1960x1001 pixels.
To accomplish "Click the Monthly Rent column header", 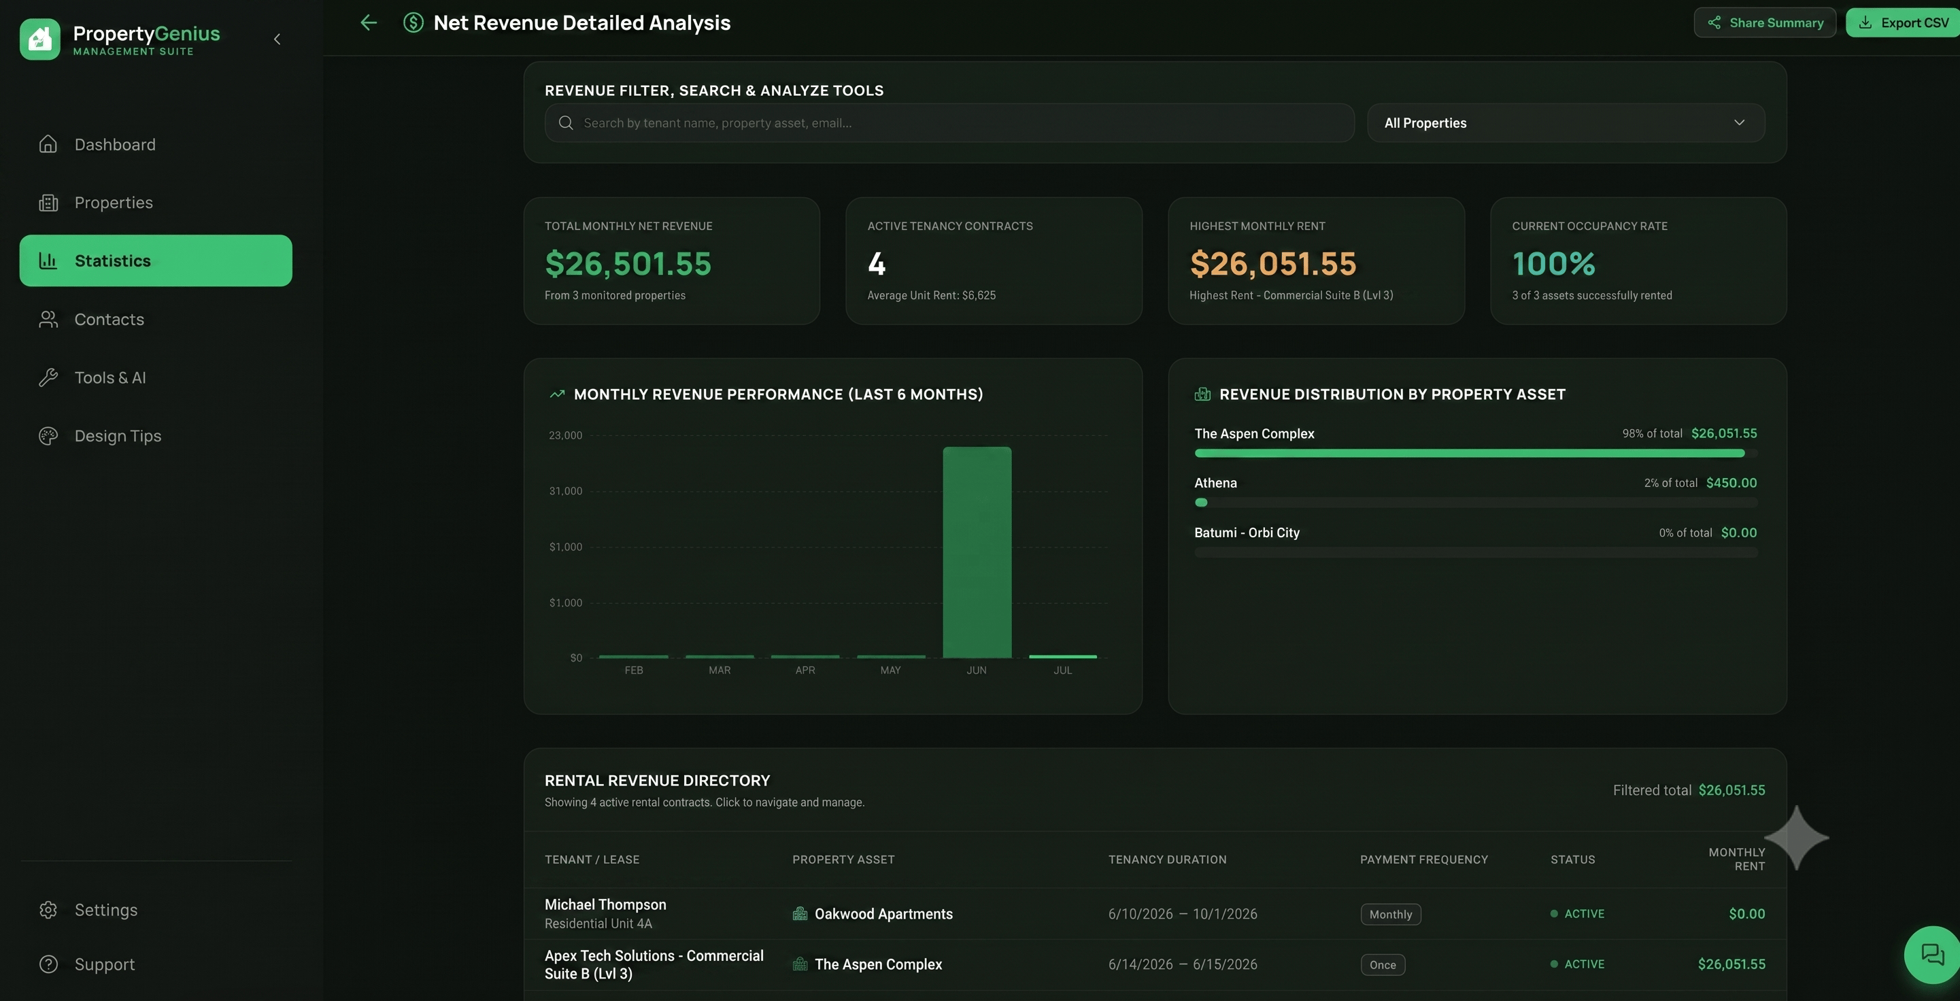I will 1736,860.
